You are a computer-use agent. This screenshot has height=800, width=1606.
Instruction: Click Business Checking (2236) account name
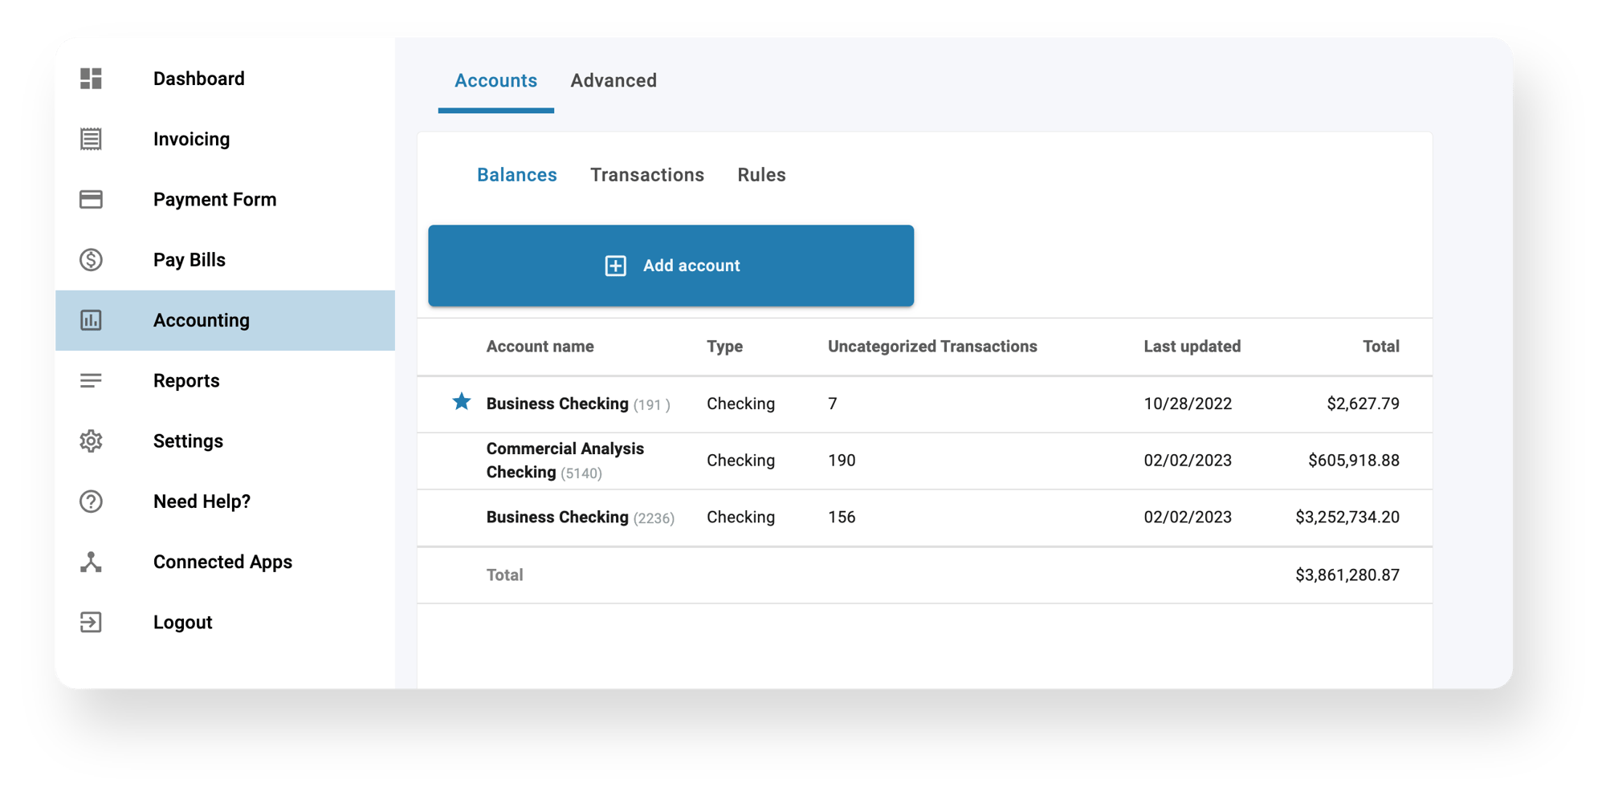pos(559,517)
